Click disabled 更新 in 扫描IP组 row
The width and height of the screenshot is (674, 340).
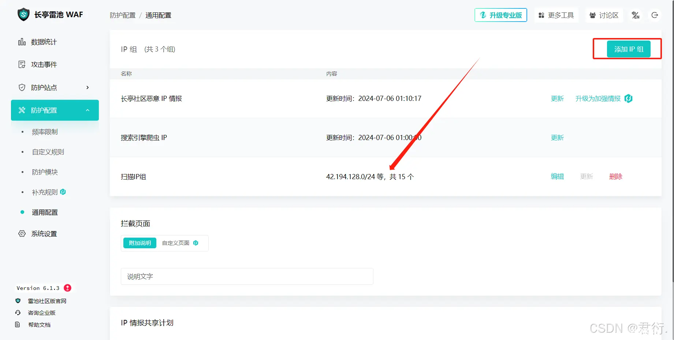(x=587, y=177)
